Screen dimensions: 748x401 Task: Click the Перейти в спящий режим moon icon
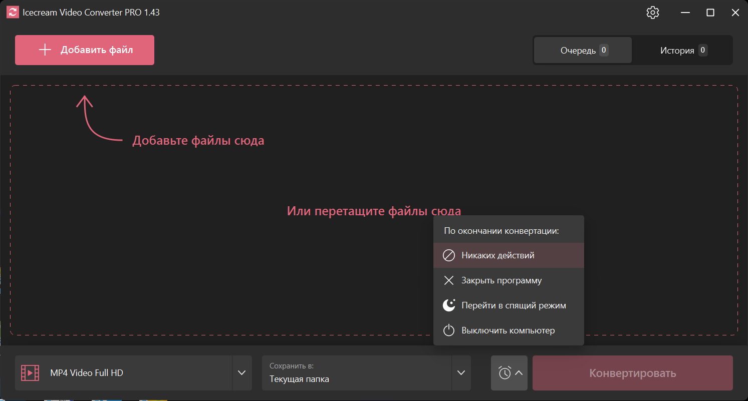[449, 305]
